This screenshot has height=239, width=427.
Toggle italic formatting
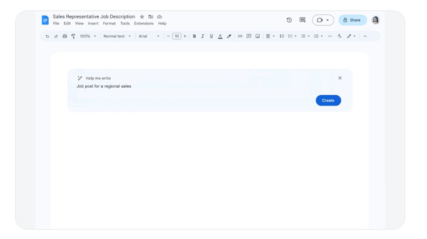click(202, 36)
